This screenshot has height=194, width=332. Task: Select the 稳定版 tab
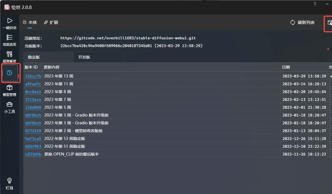pyautogui.click(x=48, y=57)
